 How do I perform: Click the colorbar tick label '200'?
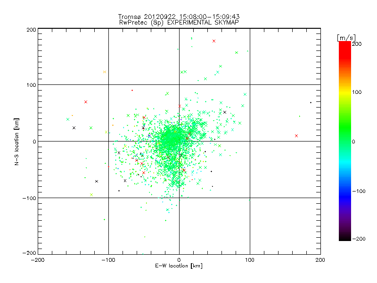pos(357,44)
